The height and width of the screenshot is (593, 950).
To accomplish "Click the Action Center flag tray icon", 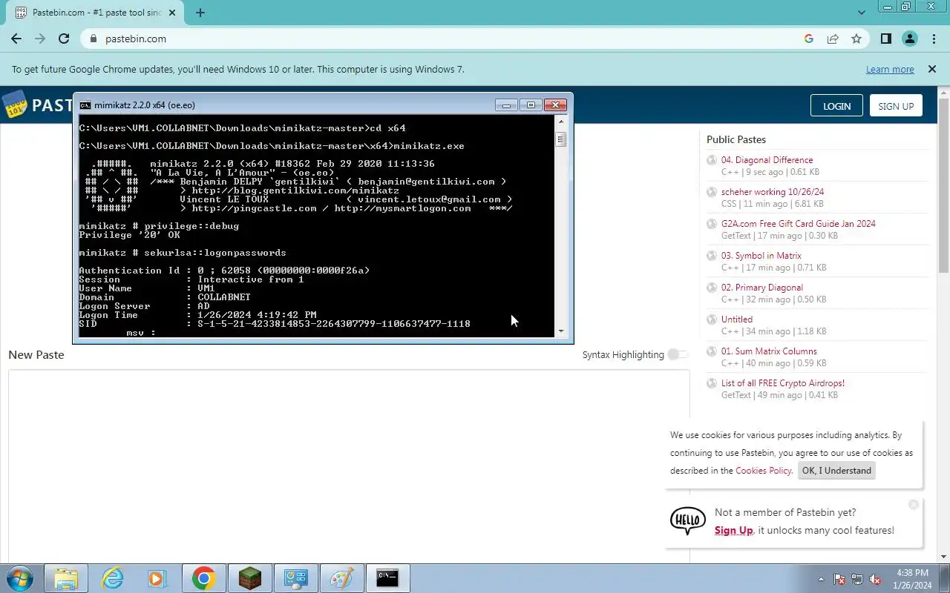I will pos(840,579).
